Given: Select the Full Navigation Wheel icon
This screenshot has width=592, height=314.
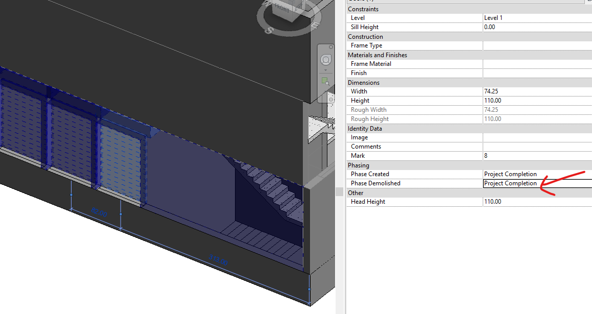Looking at the screenshot, I should tap(325, 60).
